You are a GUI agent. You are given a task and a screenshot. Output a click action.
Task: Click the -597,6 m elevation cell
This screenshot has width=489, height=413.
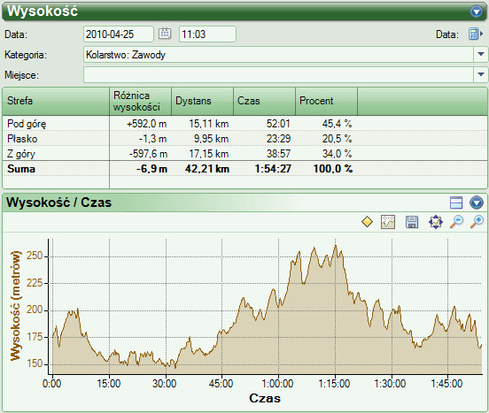click(149, 153)
